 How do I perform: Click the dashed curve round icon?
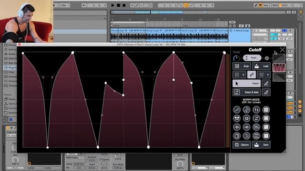tap(246, 110)
